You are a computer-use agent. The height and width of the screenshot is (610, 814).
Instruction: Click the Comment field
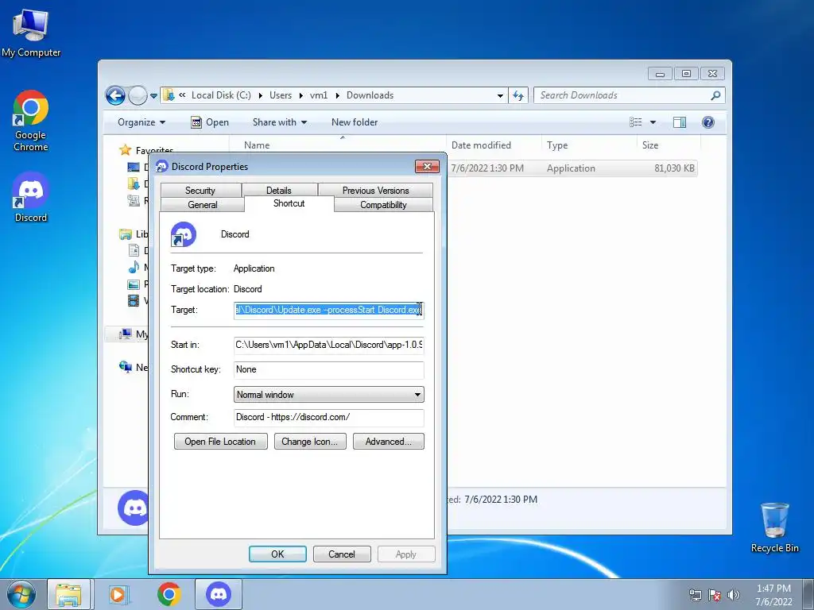(x=328, y=418)
